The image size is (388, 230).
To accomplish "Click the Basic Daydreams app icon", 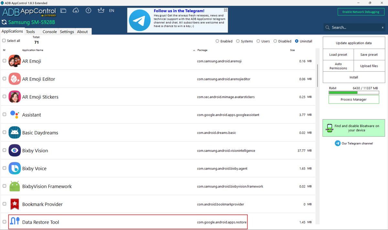I will (15, 133).
